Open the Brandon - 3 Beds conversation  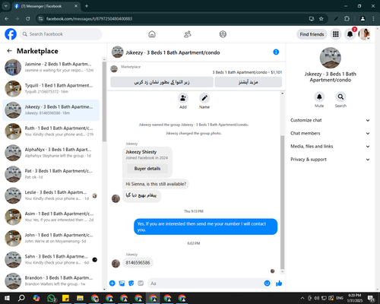click(x=51, y=280)
